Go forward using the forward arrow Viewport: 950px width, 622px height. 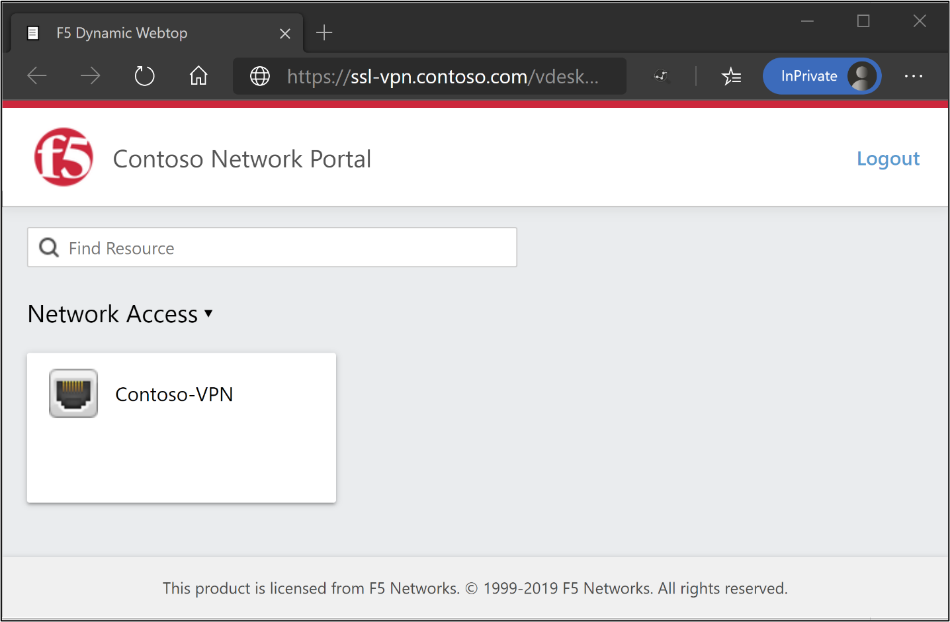pos(90,76)
